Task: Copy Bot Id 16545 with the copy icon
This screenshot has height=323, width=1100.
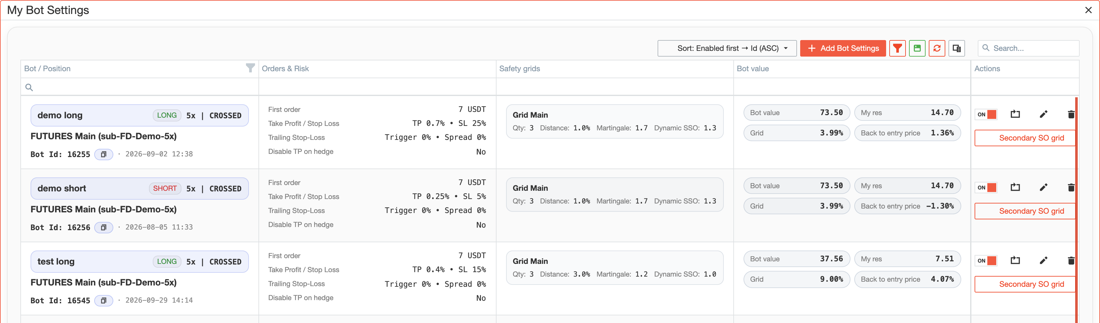Action: click(x=103, y=300)
